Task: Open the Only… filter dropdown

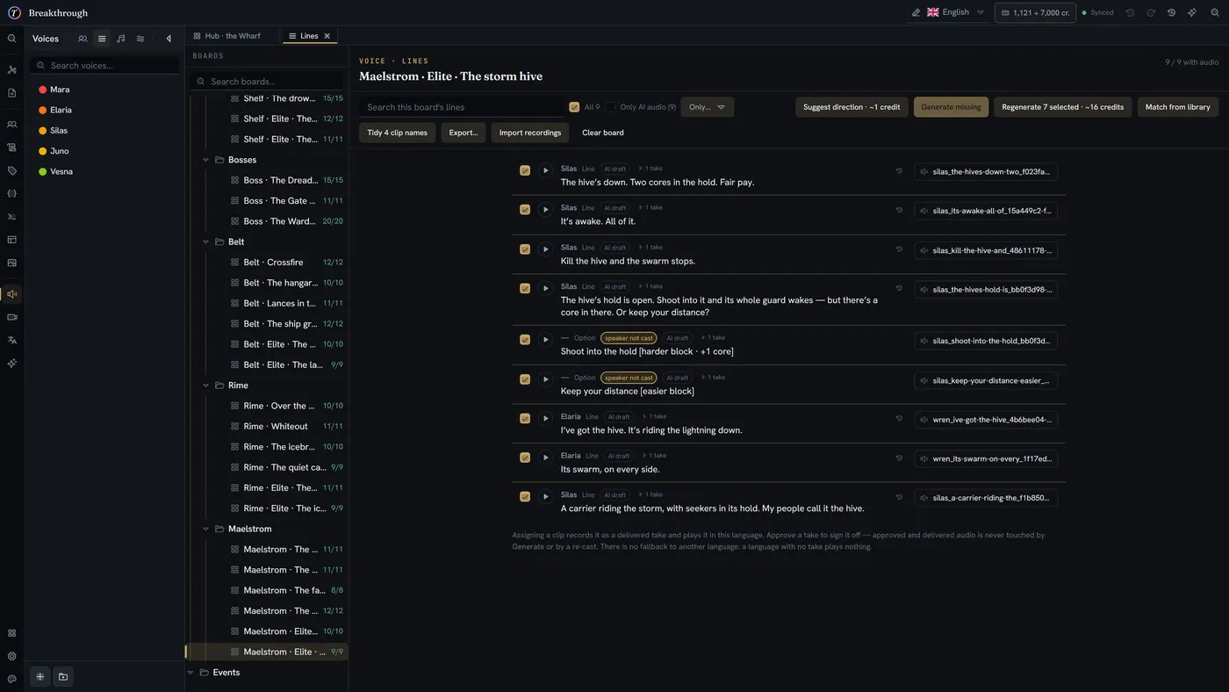Action: click(707, 107)
